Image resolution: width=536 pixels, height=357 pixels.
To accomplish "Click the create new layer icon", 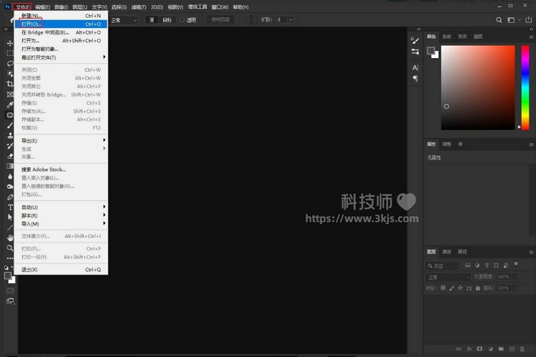I will pyautogui.click(x=512, y=348).
